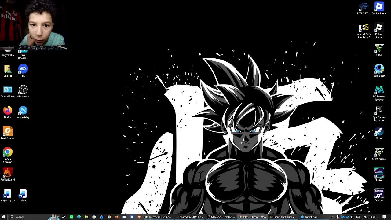Open the FFCROSSR desktop shortcut

(x=364, y=9)
